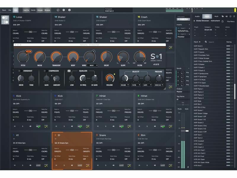Switch to the Audio browser tab
Screen dimensions: 237x178
(x=197, y=16)
